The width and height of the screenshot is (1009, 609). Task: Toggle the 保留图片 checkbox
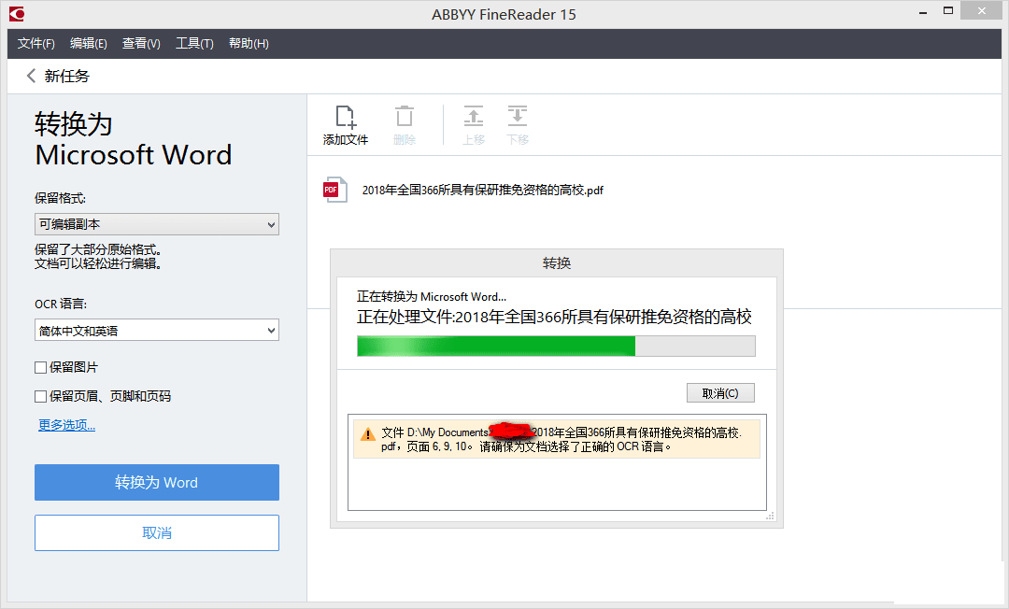pyautogui.click(x=40, y=367)
